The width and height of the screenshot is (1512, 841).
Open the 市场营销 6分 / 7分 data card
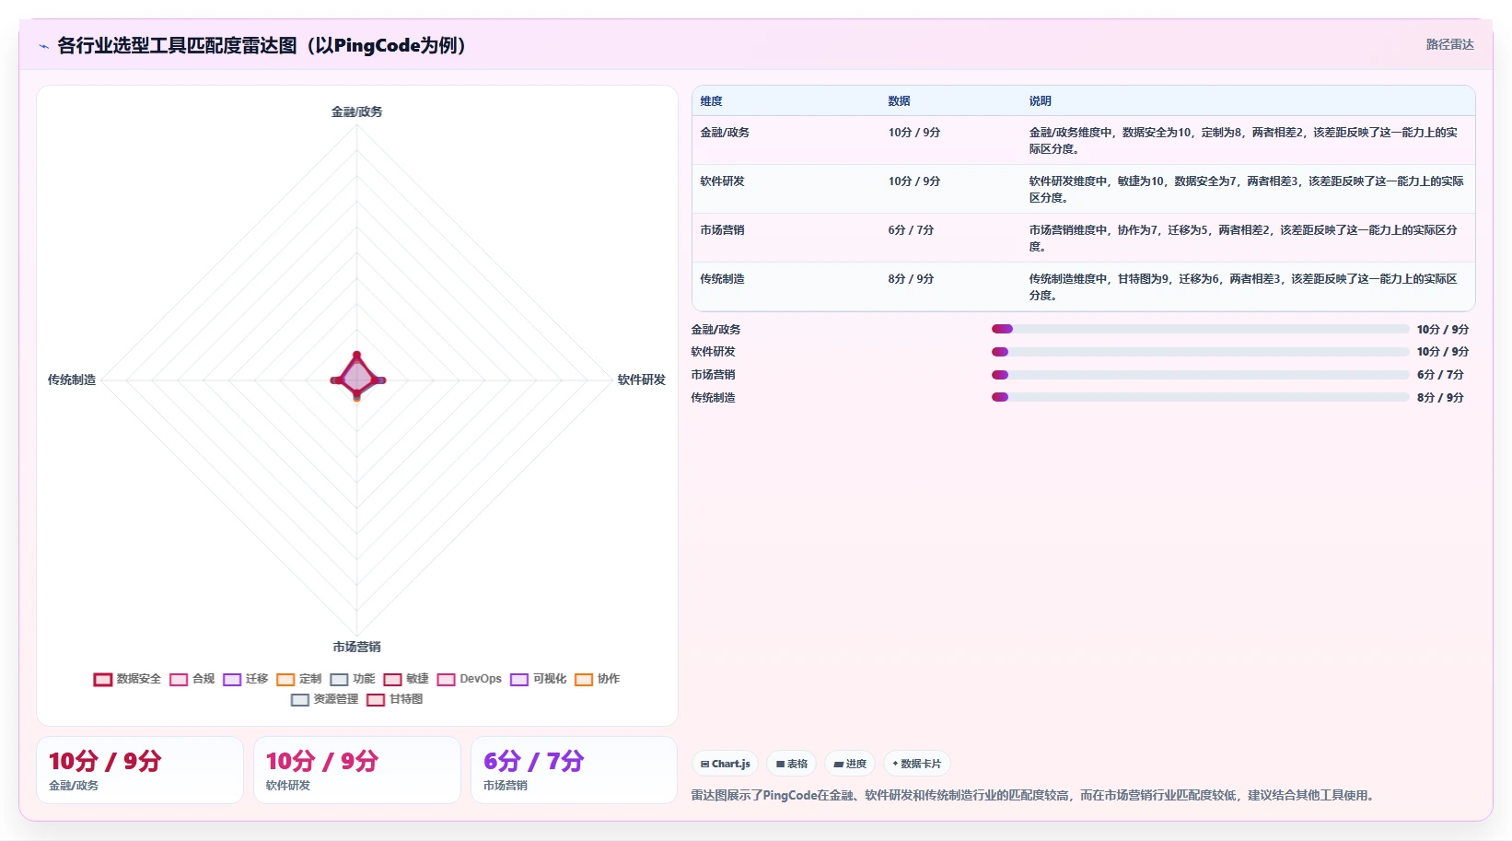click(x=575, y=770)
